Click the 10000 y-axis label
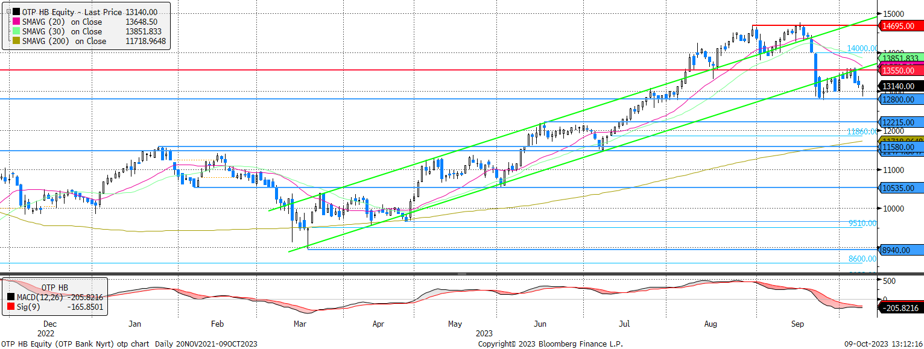 893,209
